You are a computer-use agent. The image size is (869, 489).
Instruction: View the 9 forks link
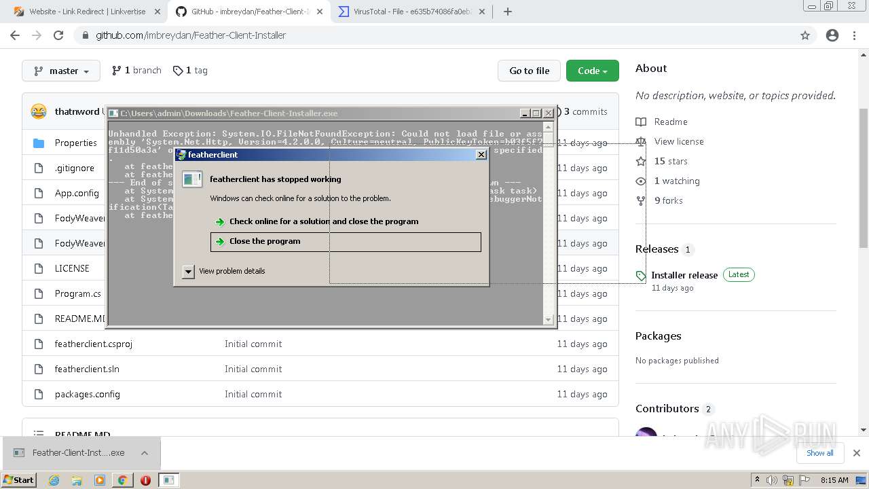click(669, 200)
